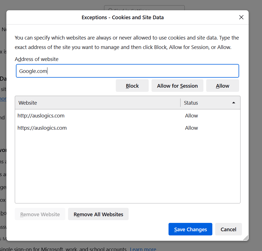Screen dimensions: 262x251
Task: Sort by Website column header
Action: click(x=98, y=103)
